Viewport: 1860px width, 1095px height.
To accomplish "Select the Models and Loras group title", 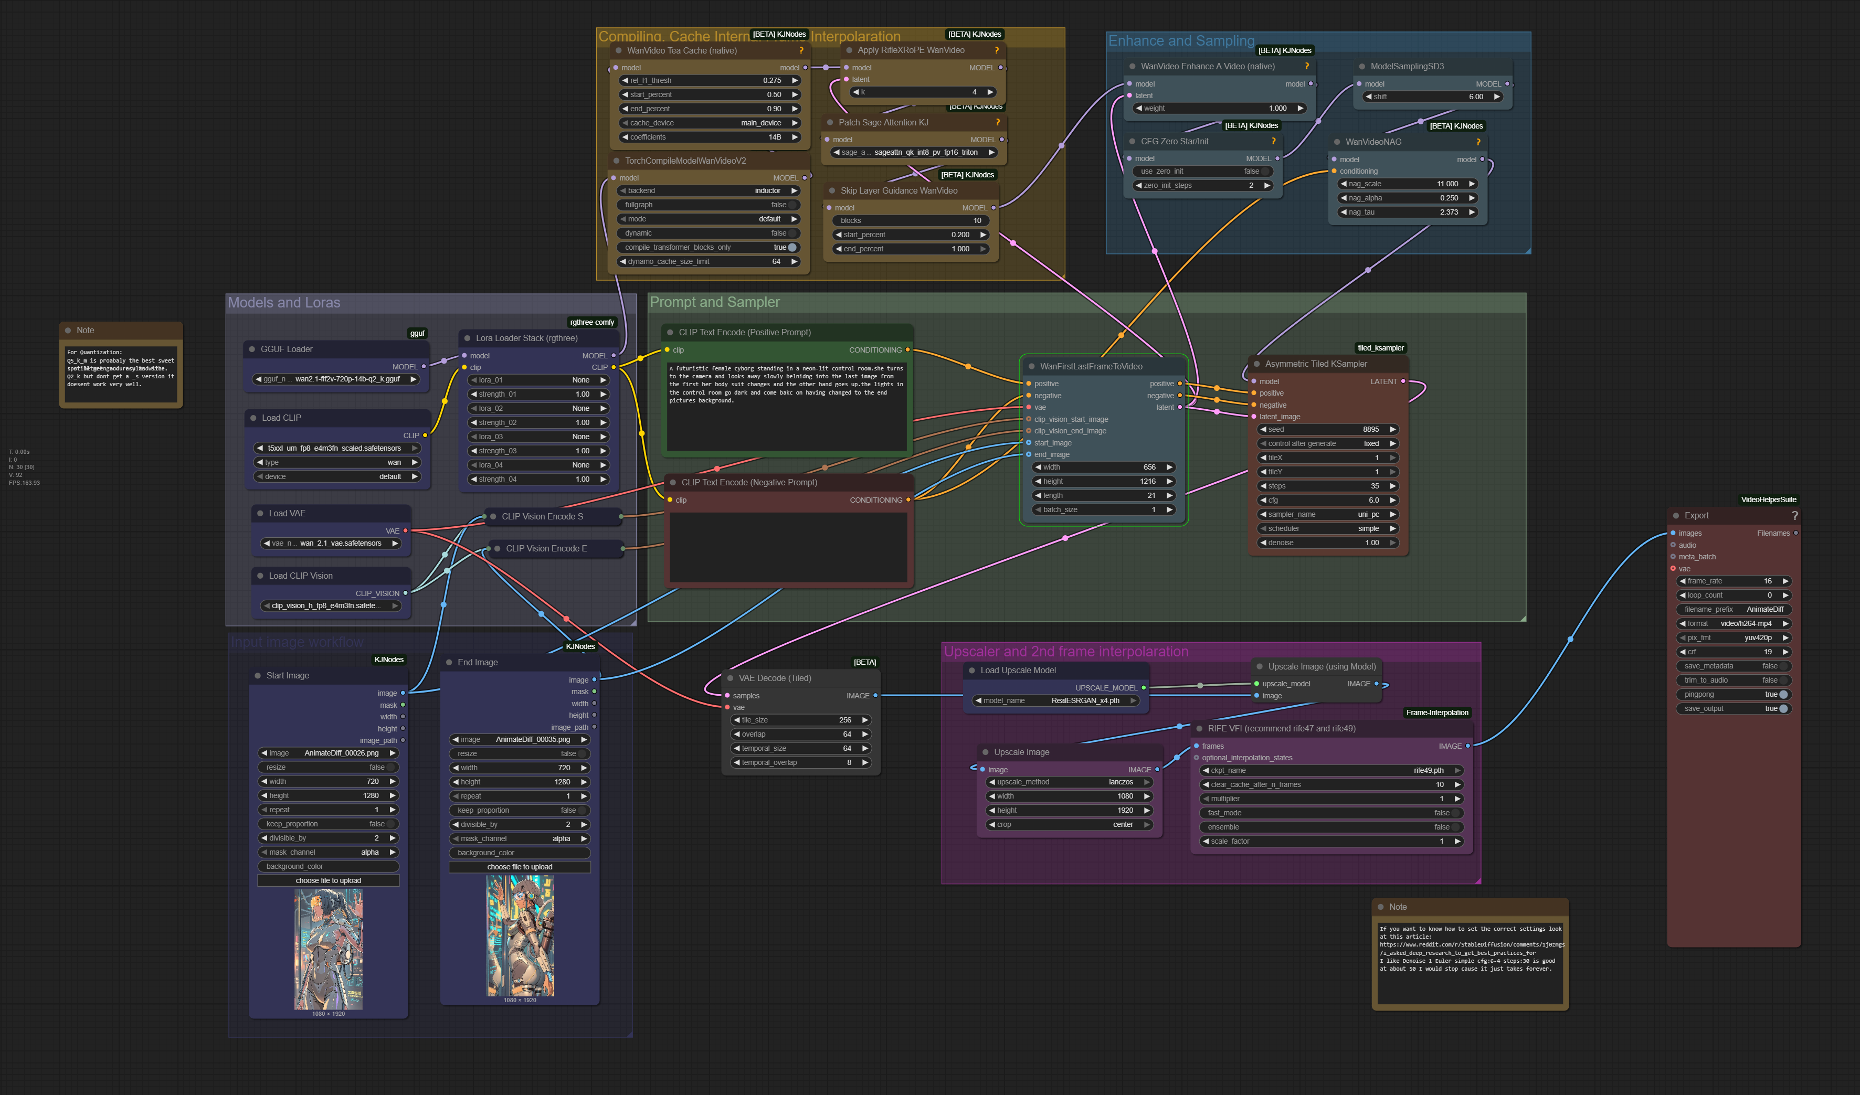I will [284, 303].
